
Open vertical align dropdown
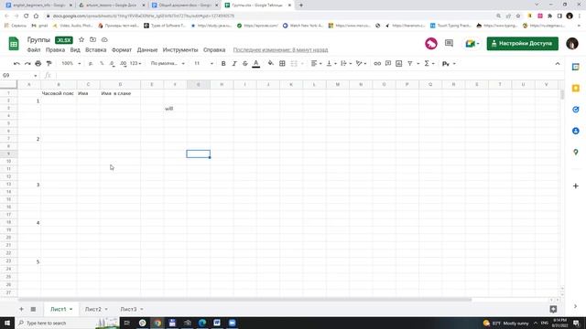[331, 64]
